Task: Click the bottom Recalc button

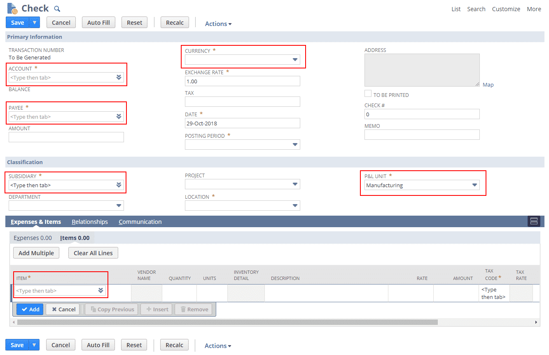Action: 174,345
